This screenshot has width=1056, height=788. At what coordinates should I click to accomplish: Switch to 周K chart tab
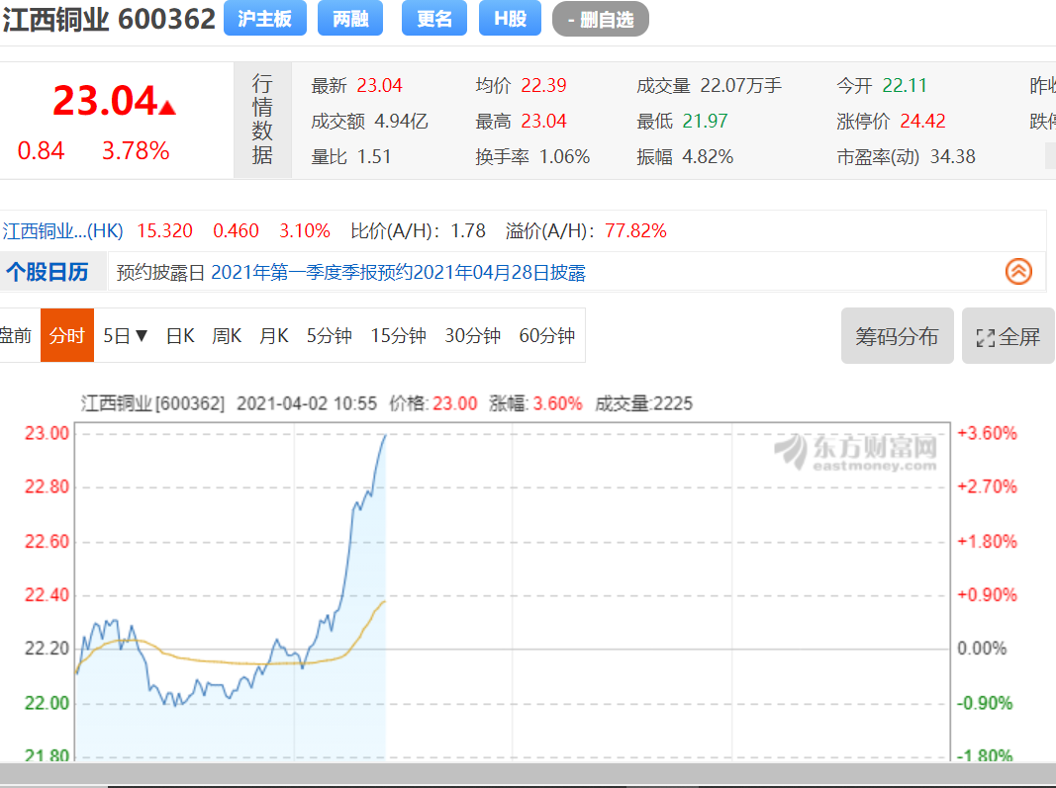coord(227,335)
